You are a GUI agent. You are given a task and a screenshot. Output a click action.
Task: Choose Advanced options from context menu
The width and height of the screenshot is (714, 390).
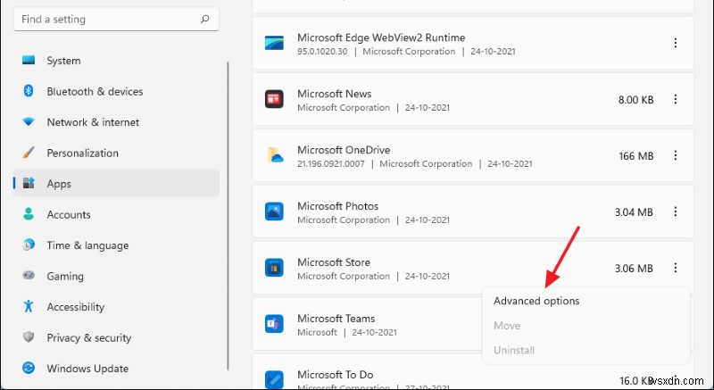click(x=536, y=301)
